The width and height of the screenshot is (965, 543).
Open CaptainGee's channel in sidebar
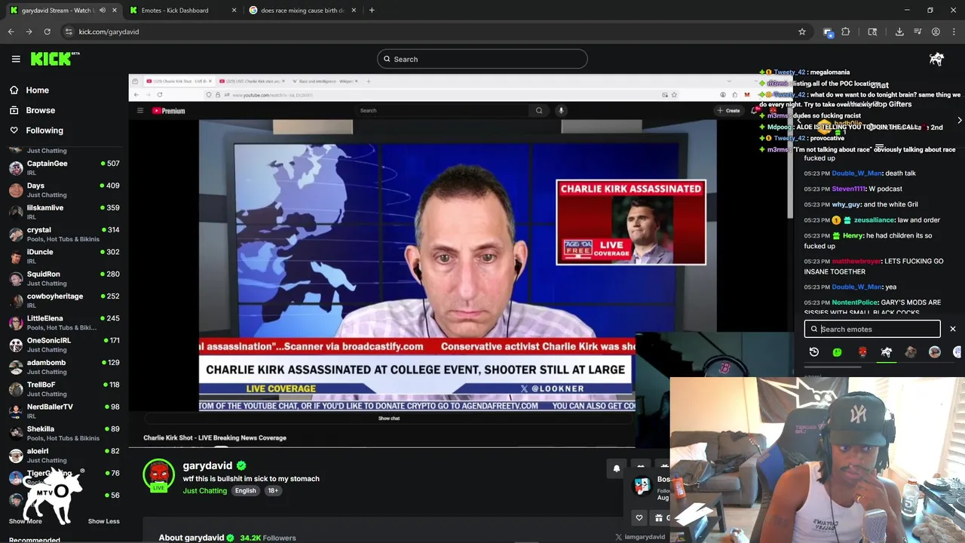click(64, 167)
